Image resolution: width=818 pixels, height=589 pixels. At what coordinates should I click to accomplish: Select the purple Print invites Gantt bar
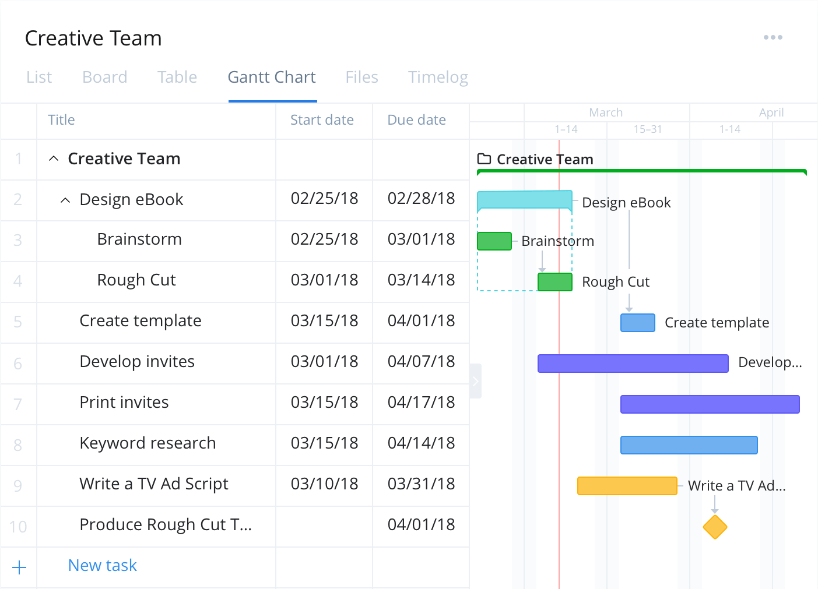point(710,404)
